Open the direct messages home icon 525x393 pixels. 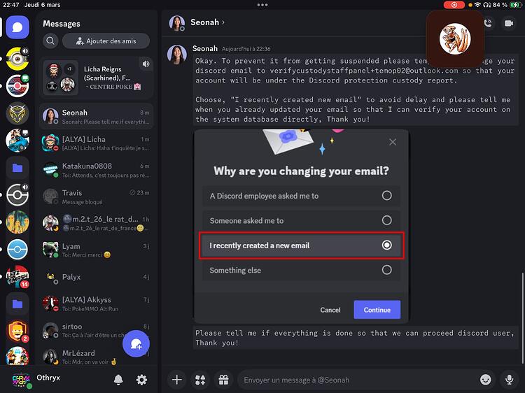(x=17, y=27)
